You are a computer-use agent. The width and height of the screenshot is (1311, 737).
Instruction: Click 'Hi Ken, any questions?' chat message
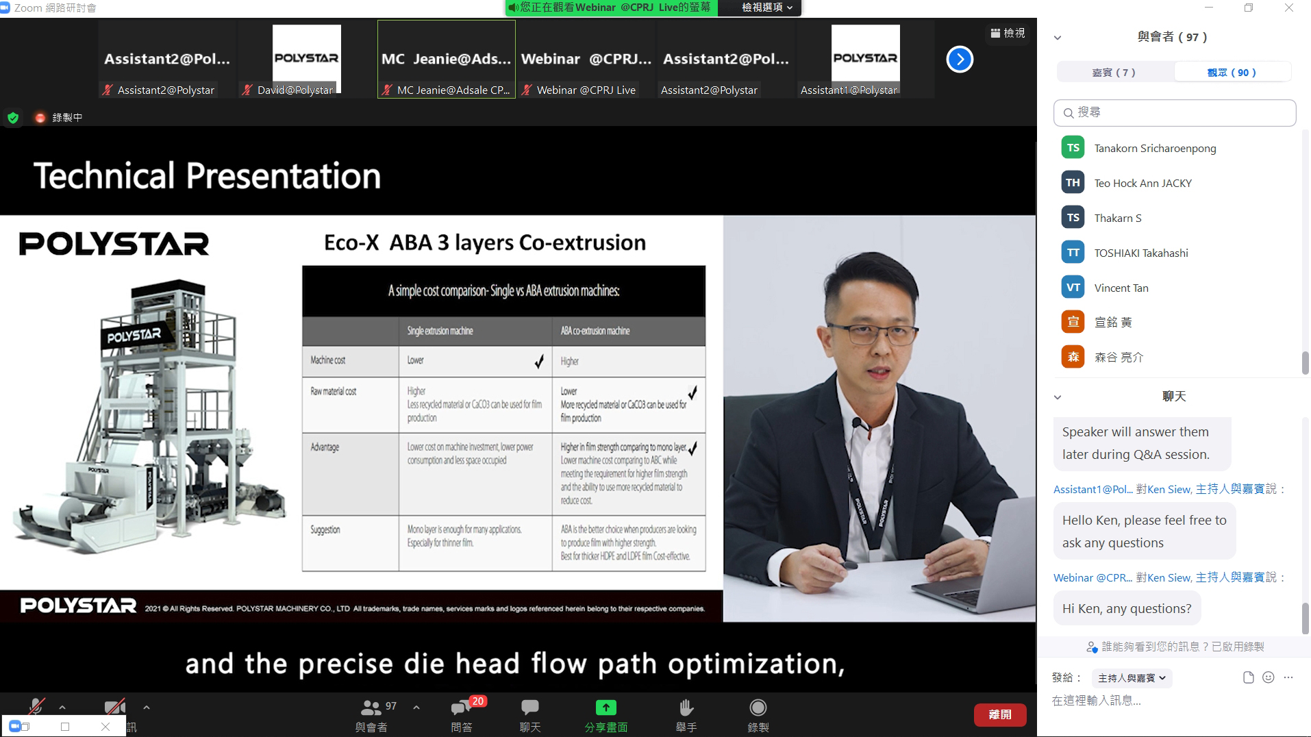tap(1127, 608)
